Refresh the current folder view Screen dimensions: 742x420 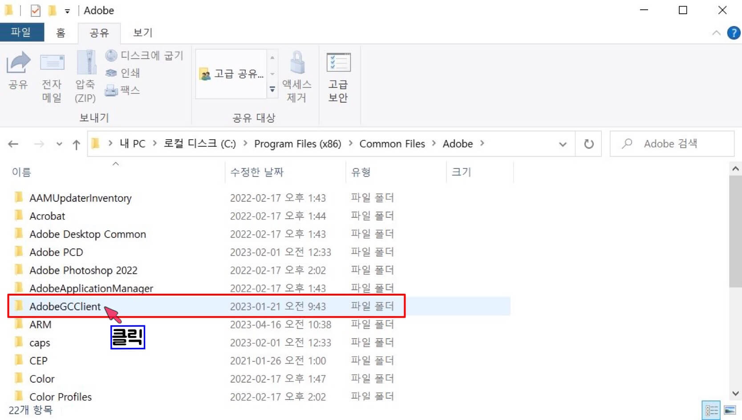pyautogui.click(x=588, y=144)
